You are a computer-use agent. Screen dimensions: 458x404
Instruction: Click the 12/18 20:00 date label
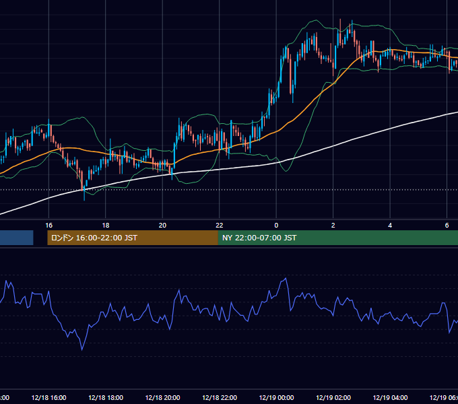coord(163,397)
